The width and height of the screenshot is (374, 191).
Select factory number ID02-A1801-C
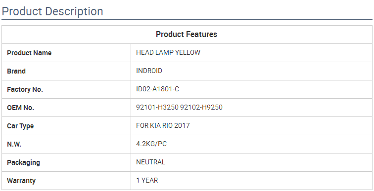(157, 89)
